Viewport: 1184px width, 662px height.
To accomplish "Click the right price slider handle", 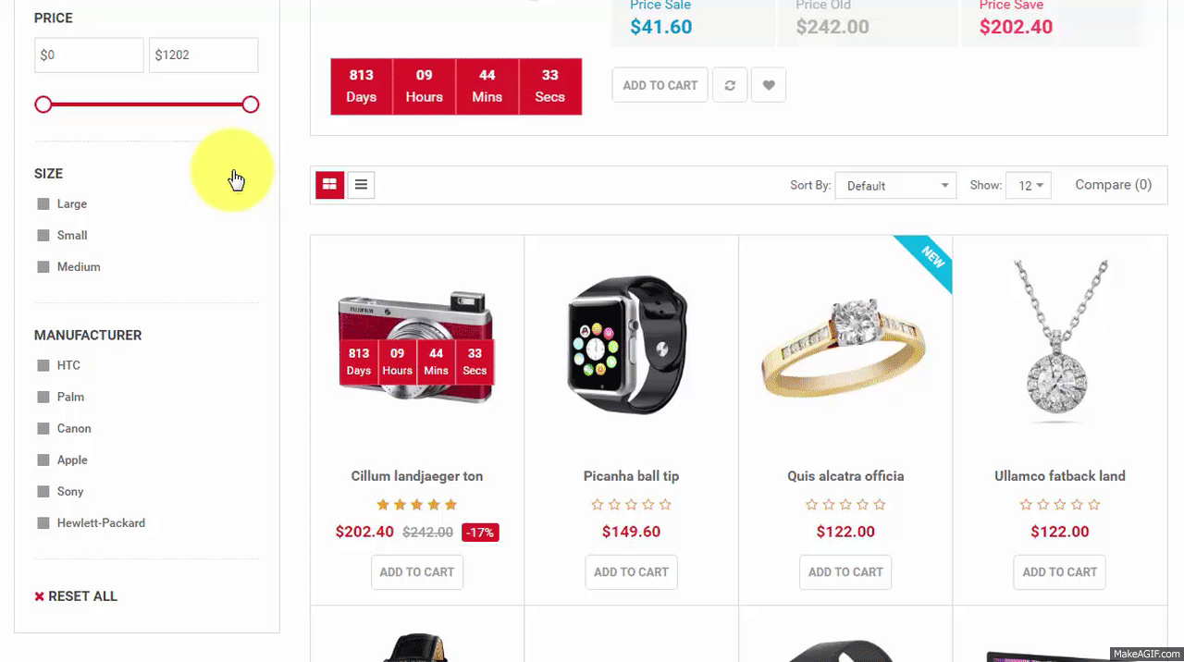I will point(251,104).
